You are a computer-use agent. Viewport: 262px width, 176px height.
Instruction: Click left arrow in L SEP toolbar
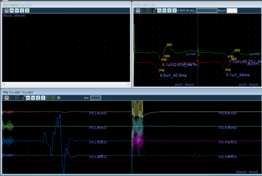point(170,10)
